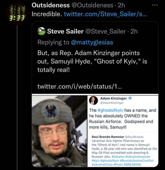The height and width of the screenshot is (170, 165).
Task: Click the #ghostofkyiv hashtag in Kinzinger's tweet
Action: coord(110,110)
